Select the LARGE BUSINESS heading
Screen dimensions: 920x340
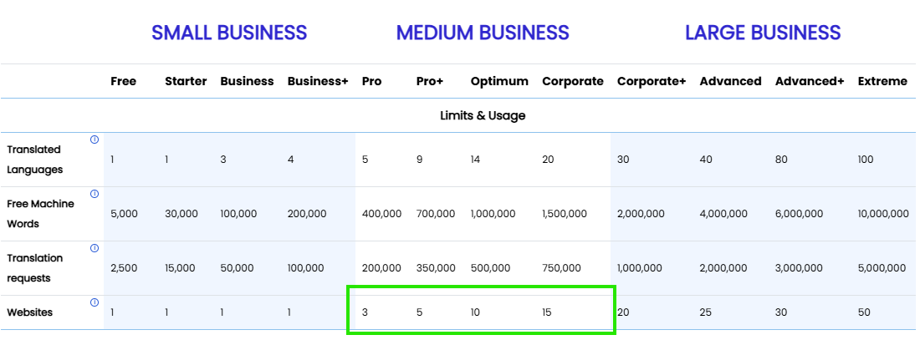point(763,33)
